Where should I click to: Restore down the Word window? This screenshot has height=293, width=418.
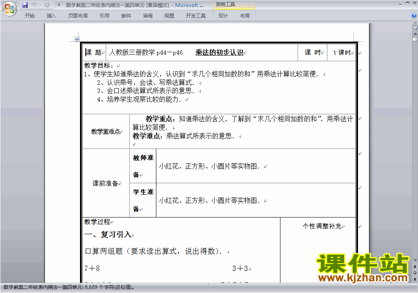(x=407, y=4)
